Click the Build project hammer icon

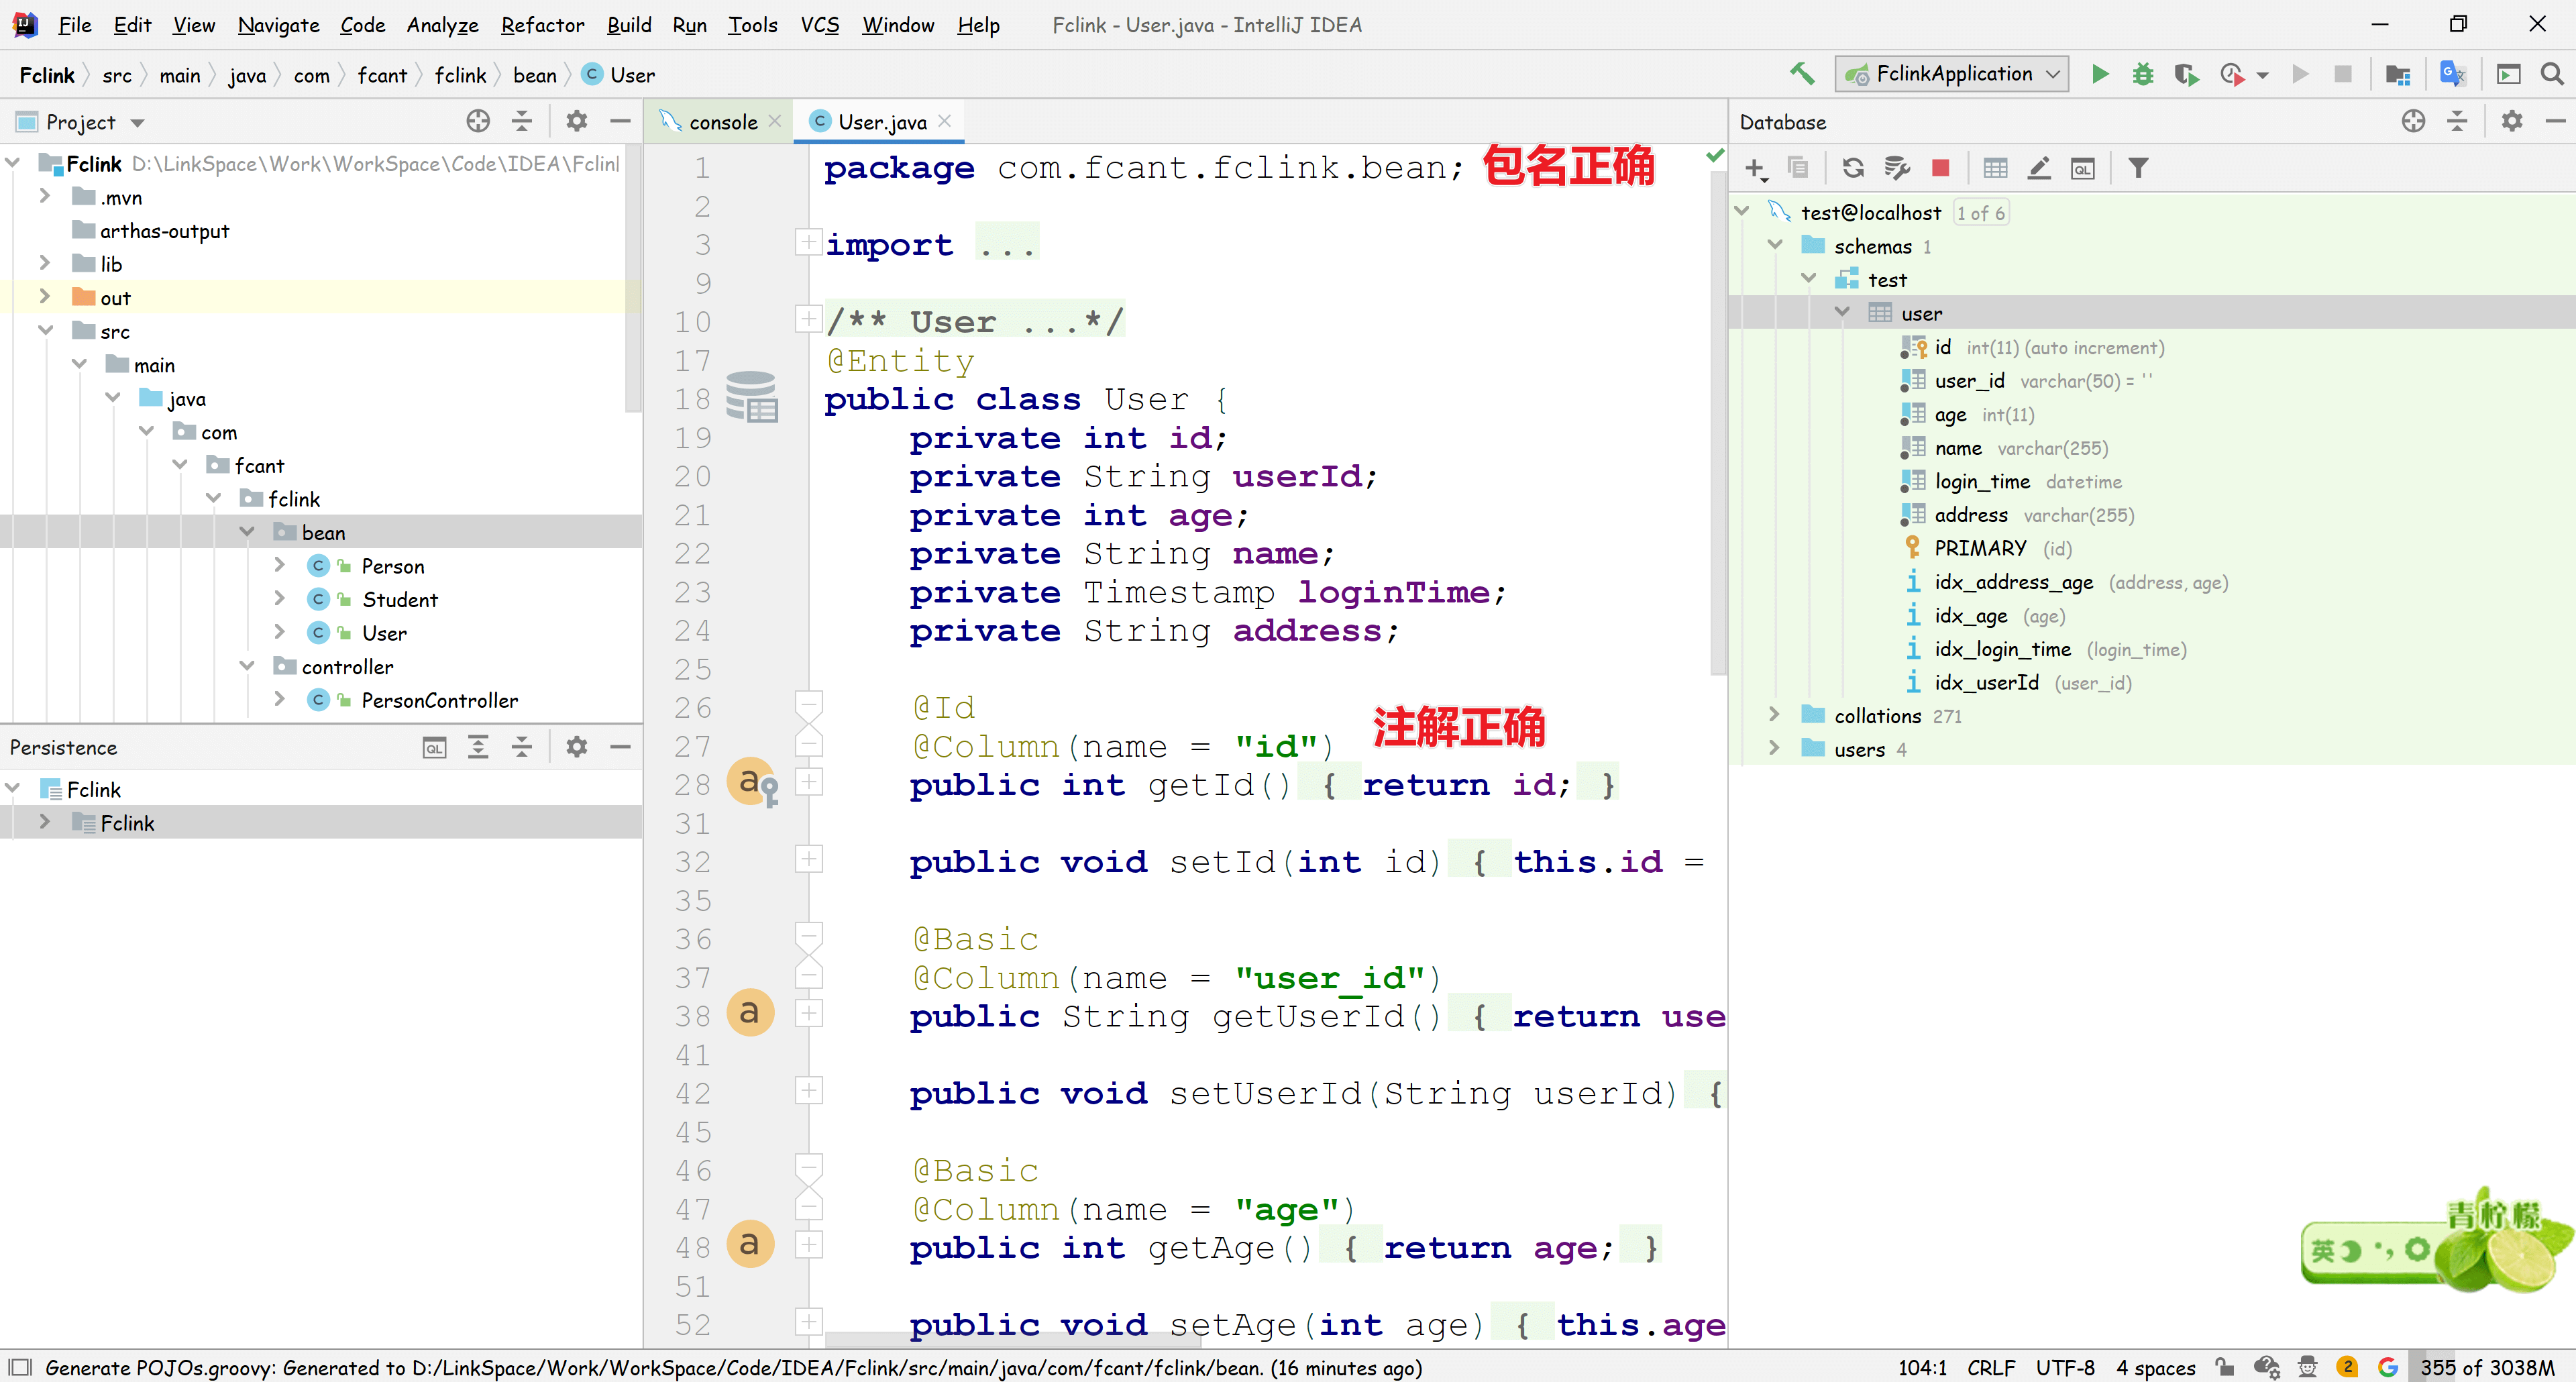pyautogui.click(x=1802, y=74)
